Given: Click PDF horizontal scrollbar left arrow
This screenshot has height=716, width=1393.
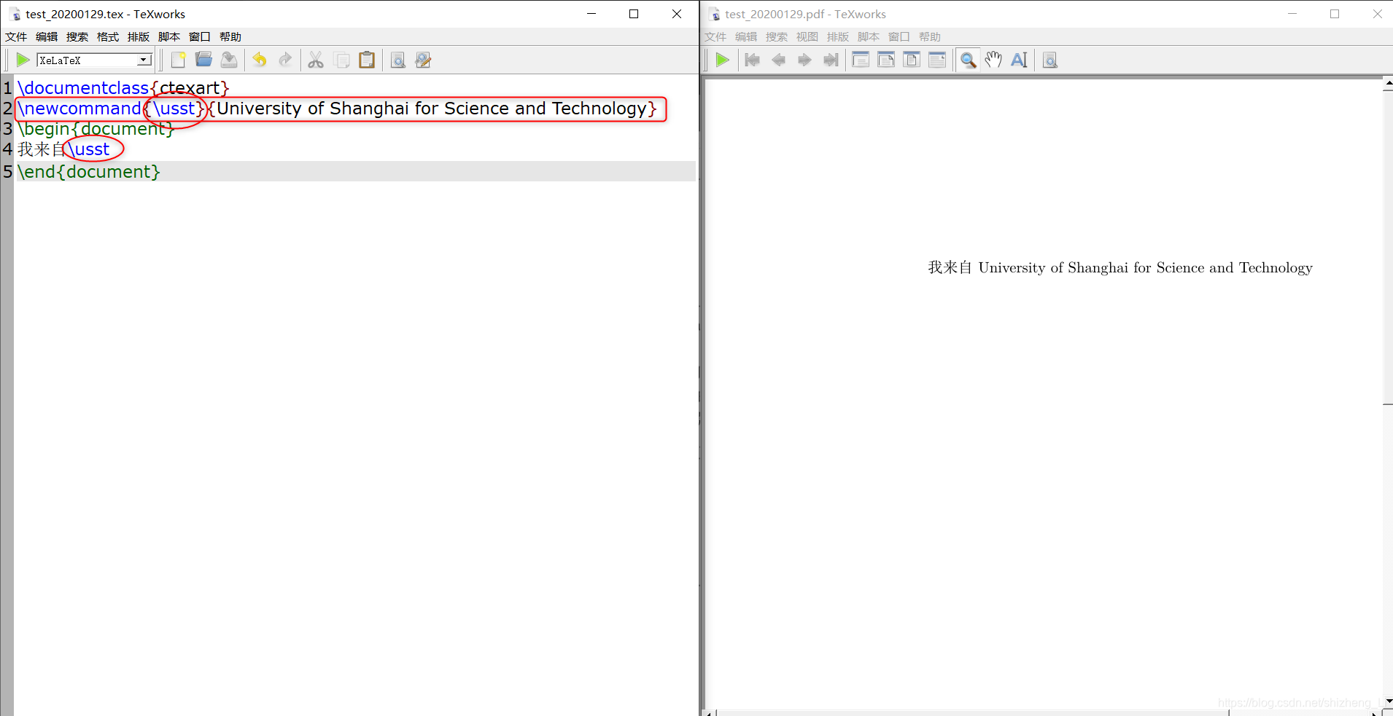Looking at the screenshot, I should click(x=709, y=712).
